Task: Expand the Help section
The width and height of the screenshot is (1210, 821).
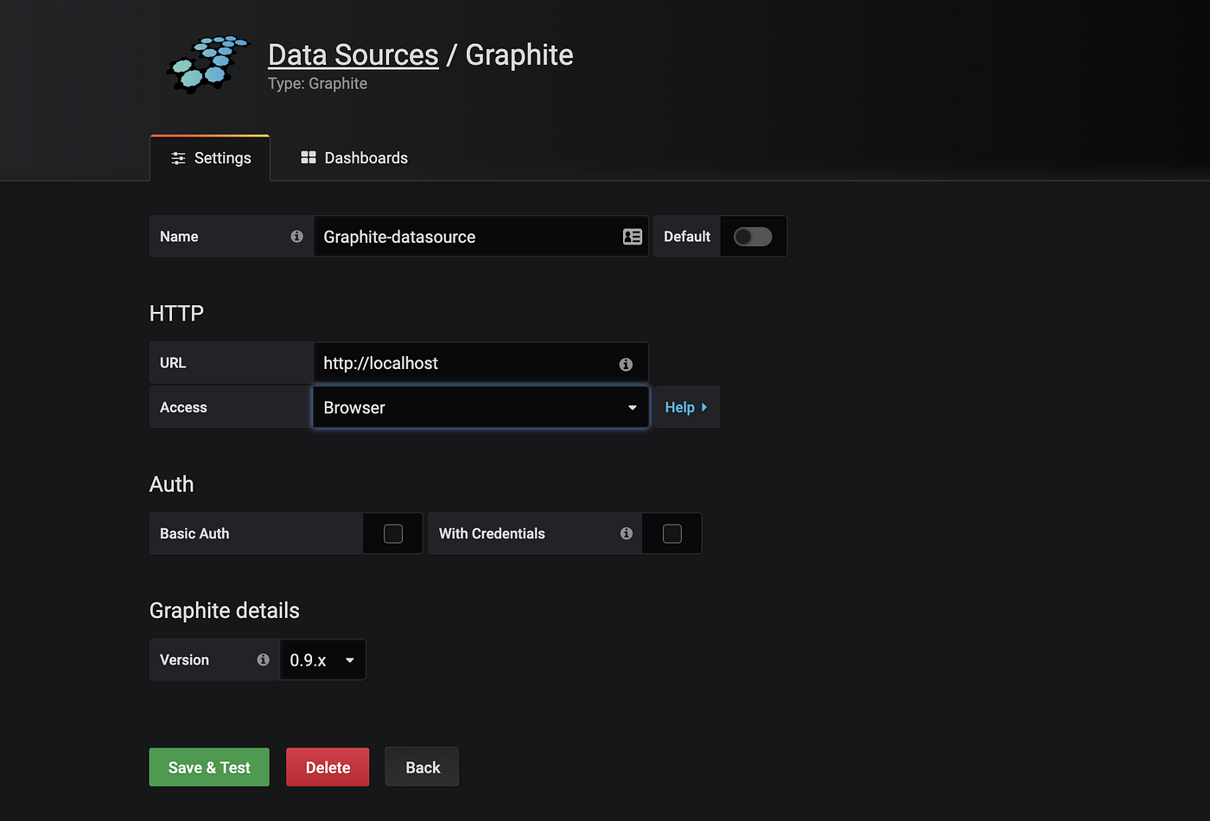Action: tap(686, 407)
